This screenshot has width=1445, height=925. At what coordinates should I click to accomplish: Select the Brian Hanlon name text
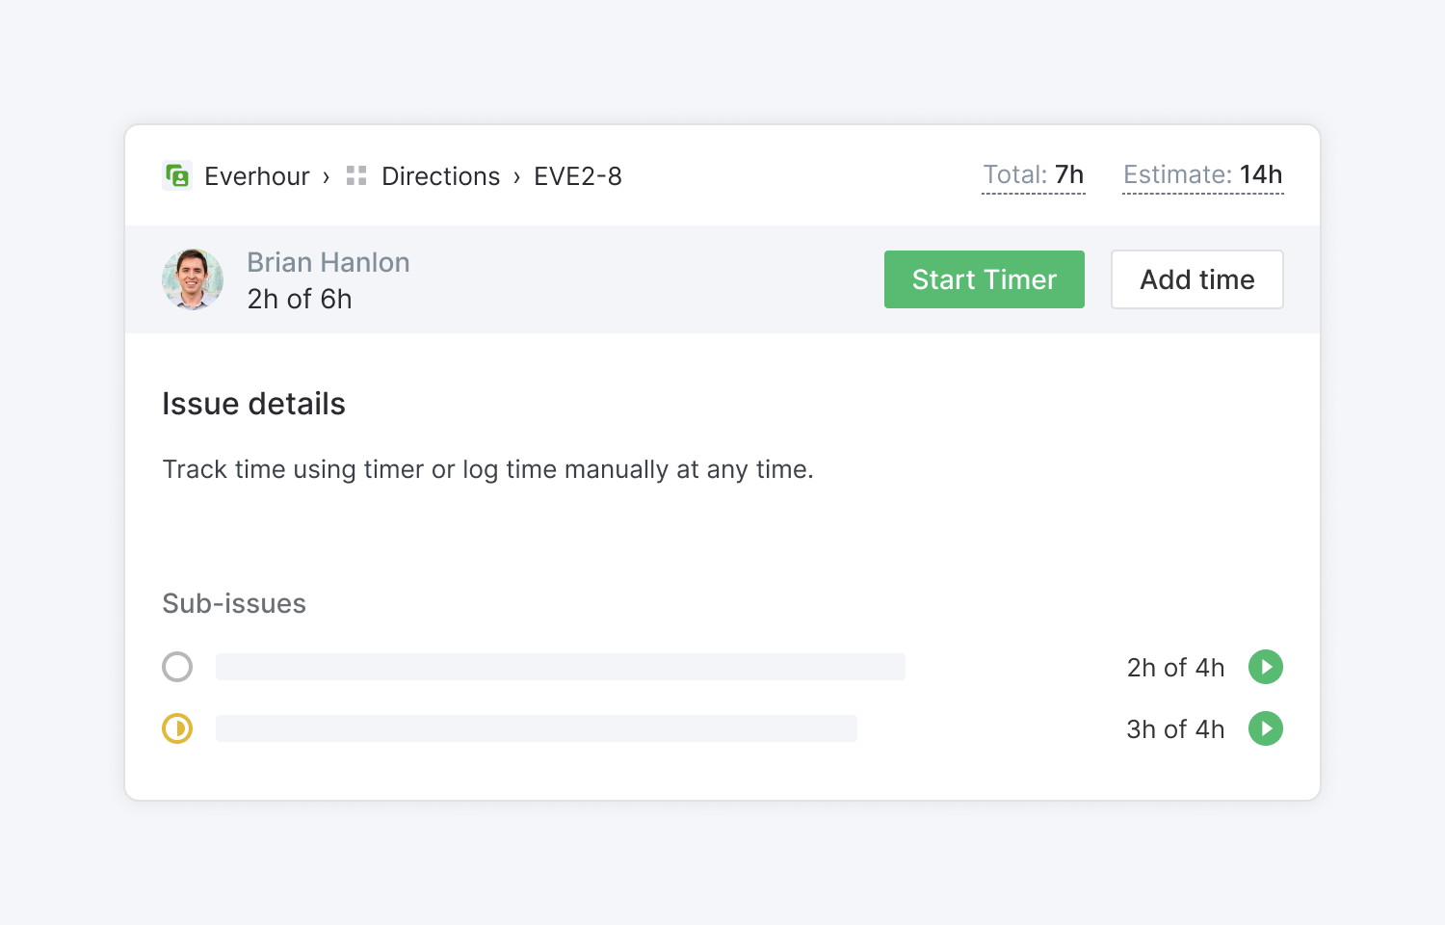point(328,262)
